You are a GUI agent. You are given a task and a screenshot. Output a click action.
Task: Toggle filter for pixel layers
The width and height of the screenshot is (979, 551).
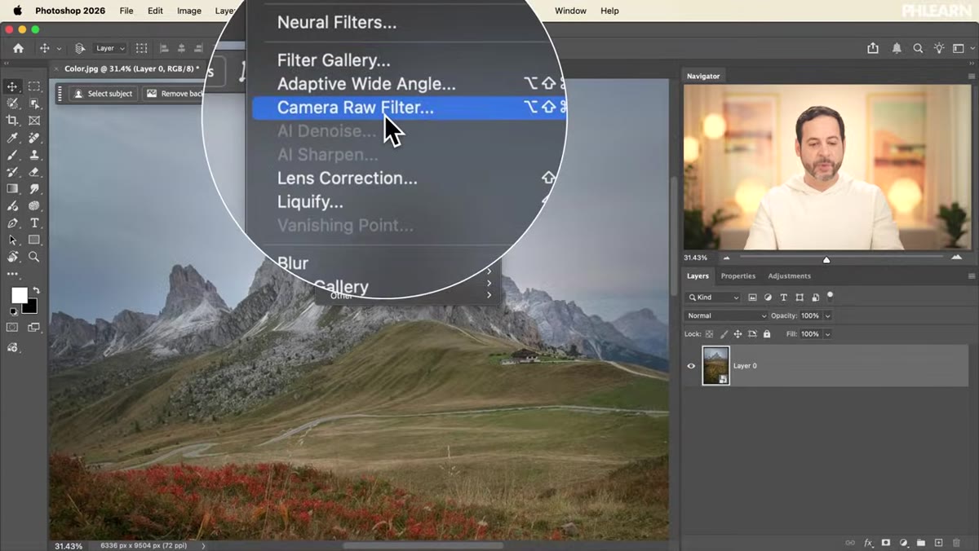tap(752, 298)
